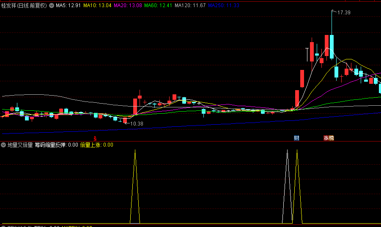Click the MA120: 11.67 label
The height and width of the screenshot is (227, 381).
[190, 5]
